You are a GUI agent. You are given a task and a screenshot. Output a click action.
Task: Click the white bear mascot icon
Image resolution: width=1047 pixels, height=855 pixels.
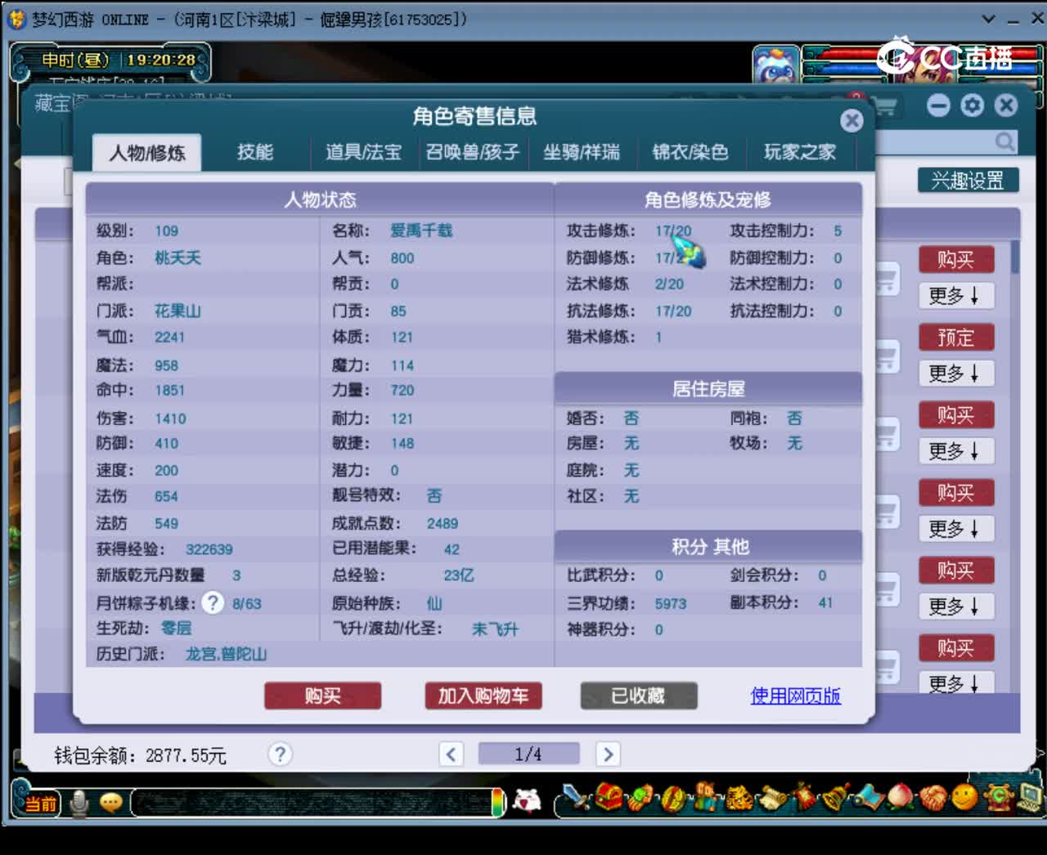click(528, 801)
